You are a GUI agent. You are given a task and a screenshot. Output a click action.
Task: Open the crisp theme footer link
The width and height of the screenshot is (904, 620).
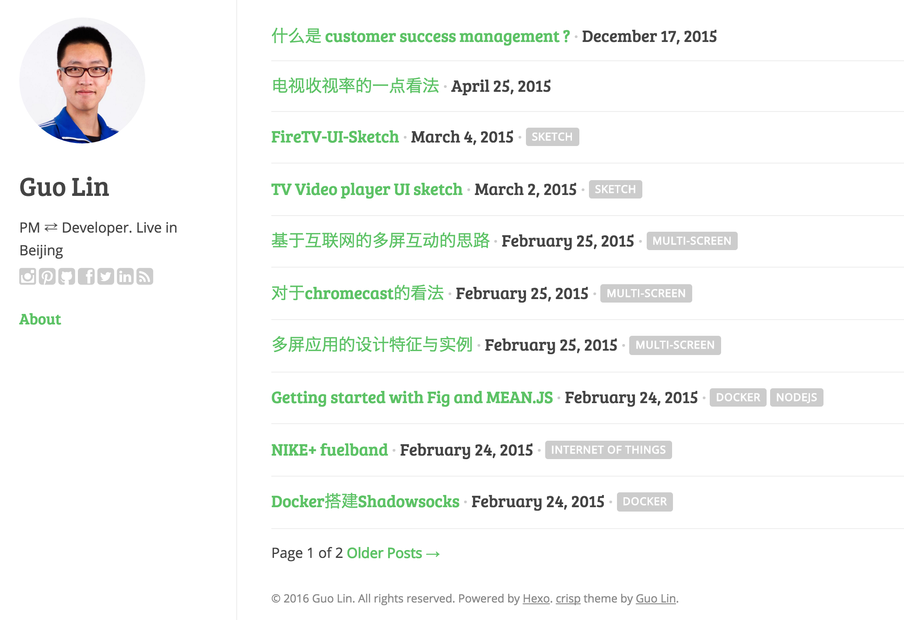568,599
